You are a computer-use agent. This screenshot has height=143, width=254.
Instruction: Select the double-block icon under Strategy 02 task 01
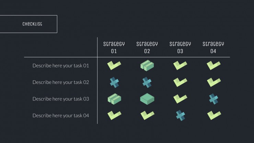click(147, 65)
